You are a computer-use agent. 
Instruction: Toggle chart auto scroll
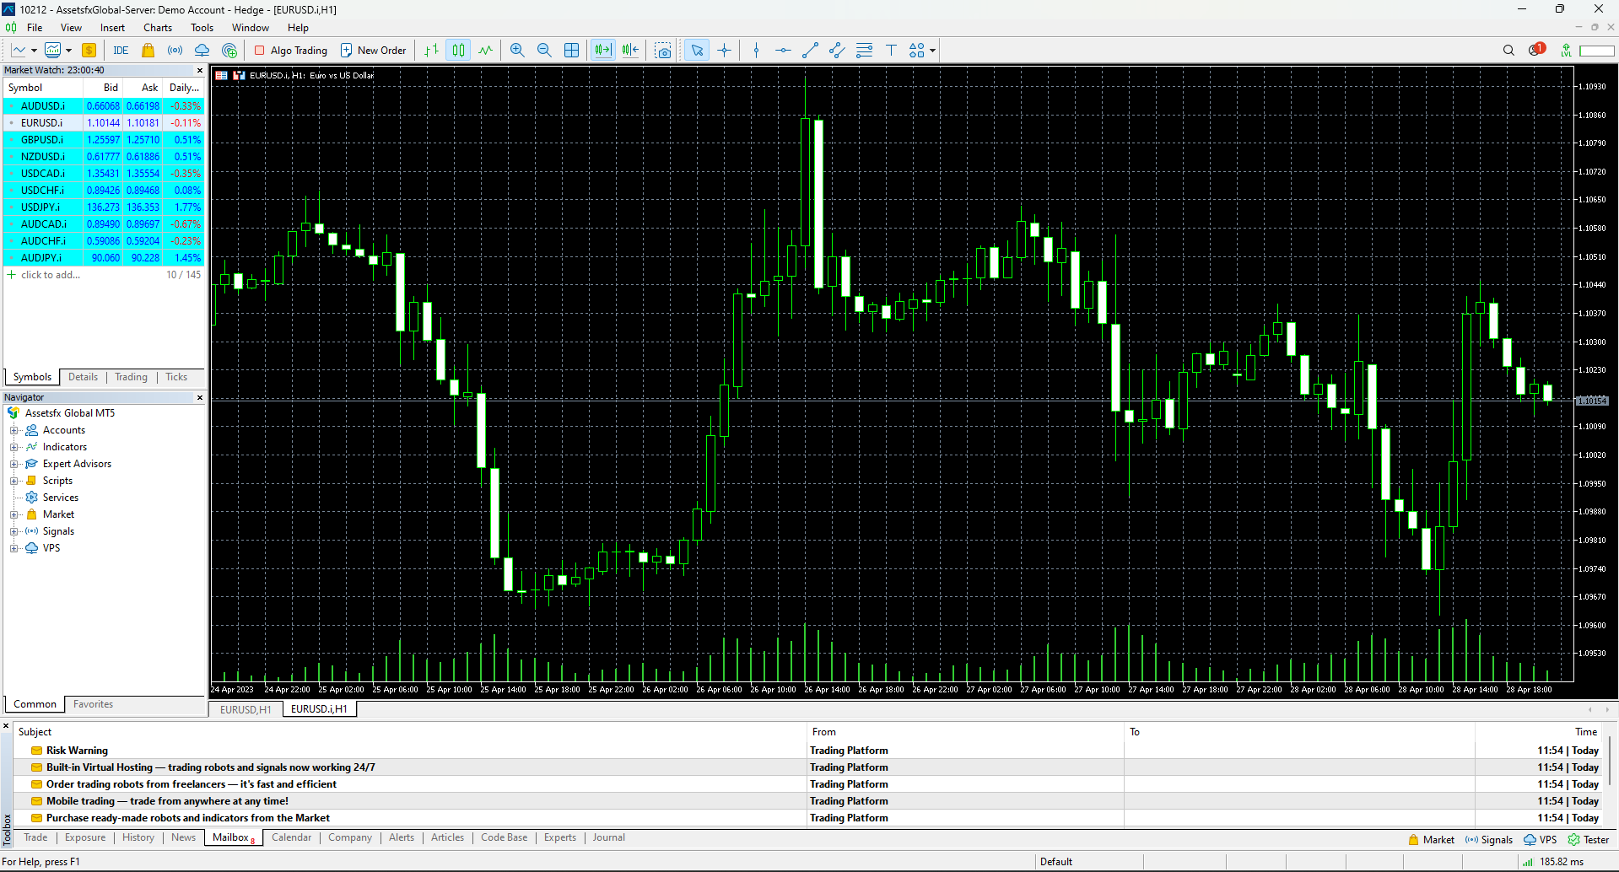tap(603, 51)
